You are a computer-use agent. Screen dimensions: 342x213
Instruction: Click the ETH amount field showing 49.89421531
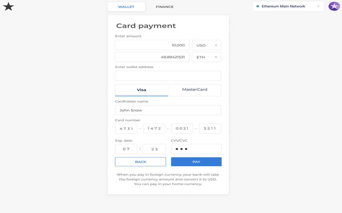[152, 57]
